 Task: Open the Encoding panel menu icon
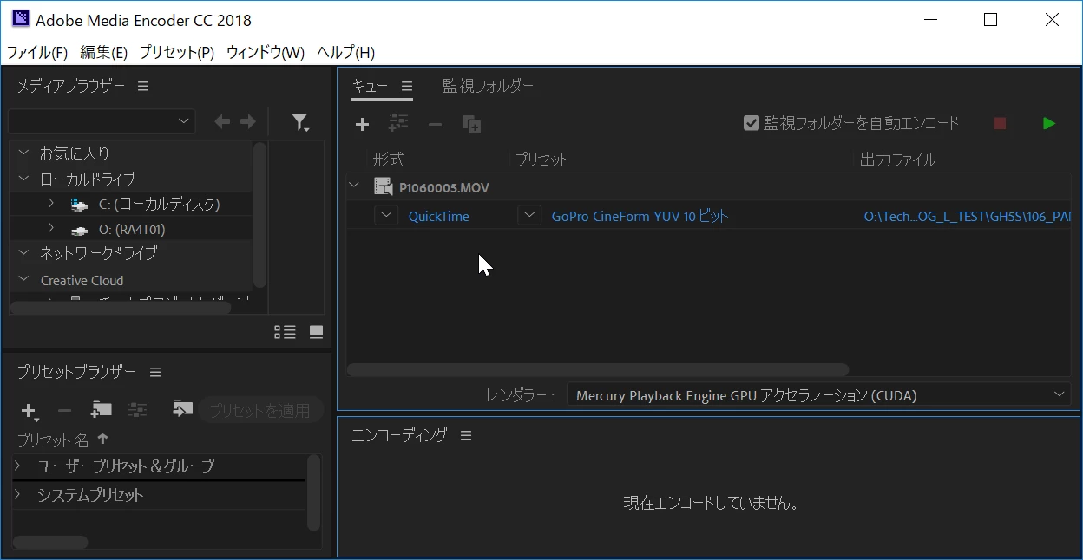(x=466, y=435)
